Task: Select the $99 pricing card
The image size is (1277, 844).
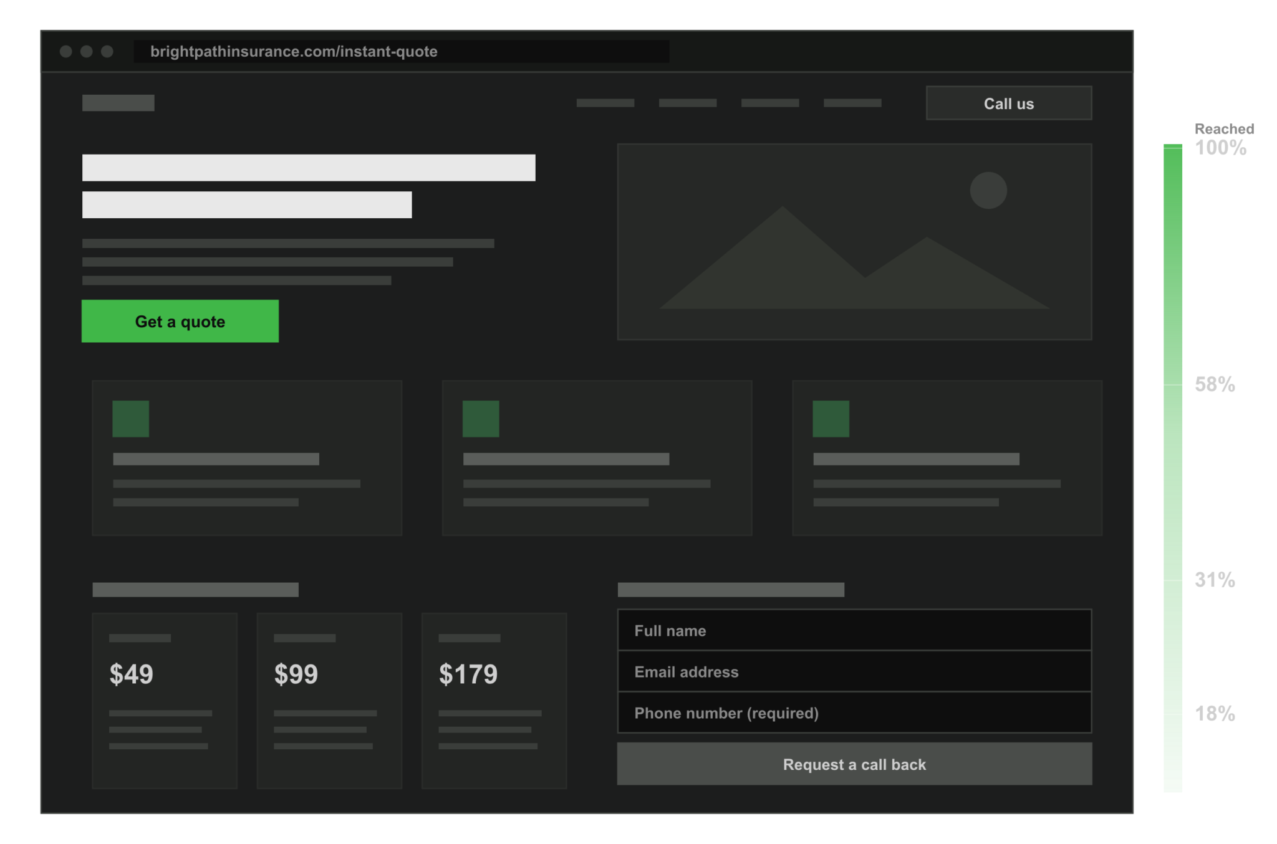Action: click(x=329, y=701)
